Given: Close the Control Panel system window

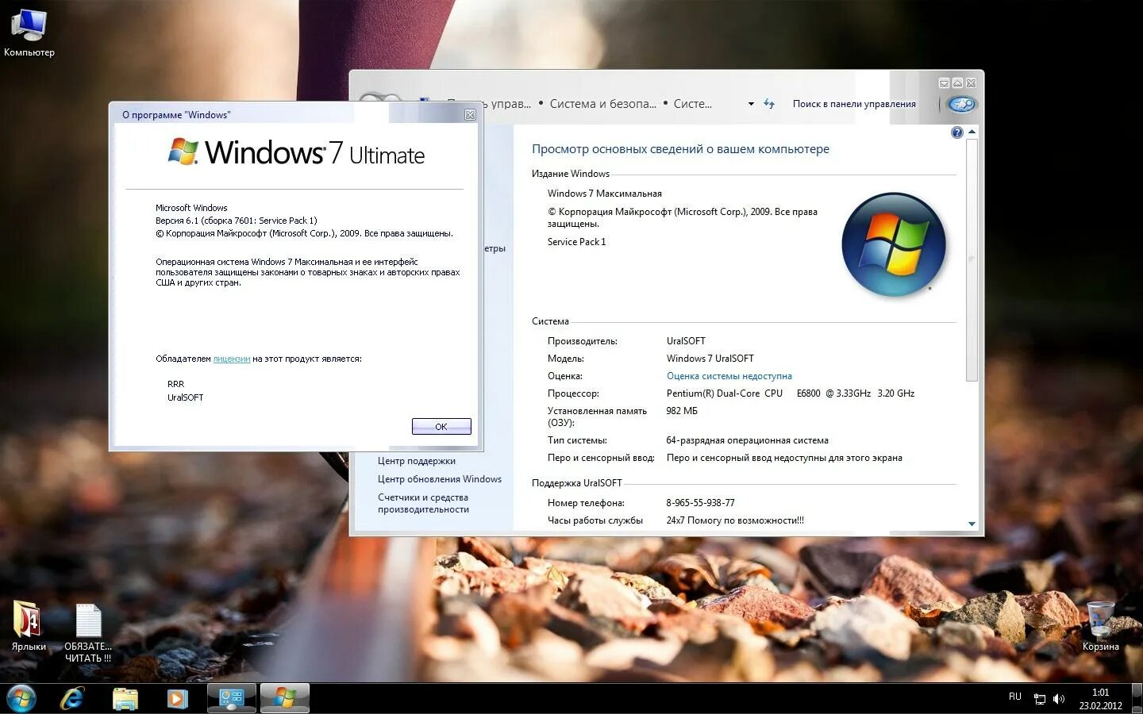Looking at the screenshot, I should [971, 83].
